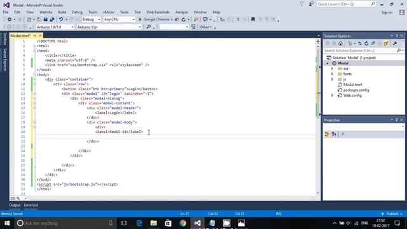The height and width of the screenshot is (229, 407).
Task: Toggle Preview Selected Items in Solution Explorer
Action: (386, 43)
